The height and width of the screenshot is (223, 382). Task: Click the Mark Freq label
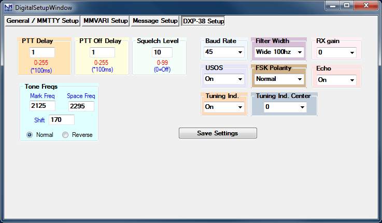coord(43,96)
